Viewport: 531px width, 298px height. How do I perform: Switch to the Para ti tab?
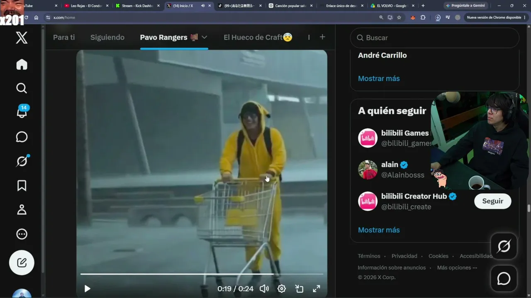(64, 37)
